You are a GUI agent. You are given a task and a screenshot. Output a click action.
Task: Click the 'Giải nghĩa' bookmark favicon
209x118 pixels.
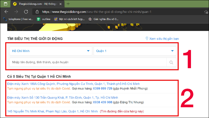[90, 19]
